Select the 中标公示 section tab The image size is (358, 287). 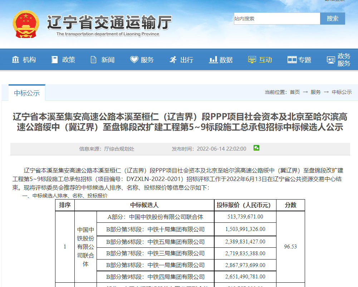click(x=27, y=93)
